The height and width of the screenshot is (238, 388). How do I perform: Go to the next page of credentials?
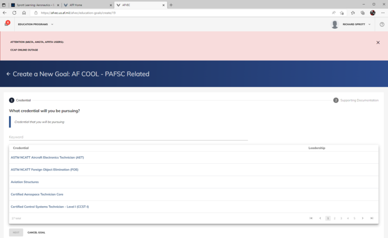tap(362, 218)
